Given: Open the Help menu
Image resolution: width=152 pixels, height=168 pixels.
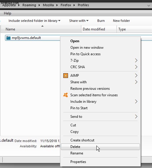Looking at the screenshot, I should (x=7, y=13).
